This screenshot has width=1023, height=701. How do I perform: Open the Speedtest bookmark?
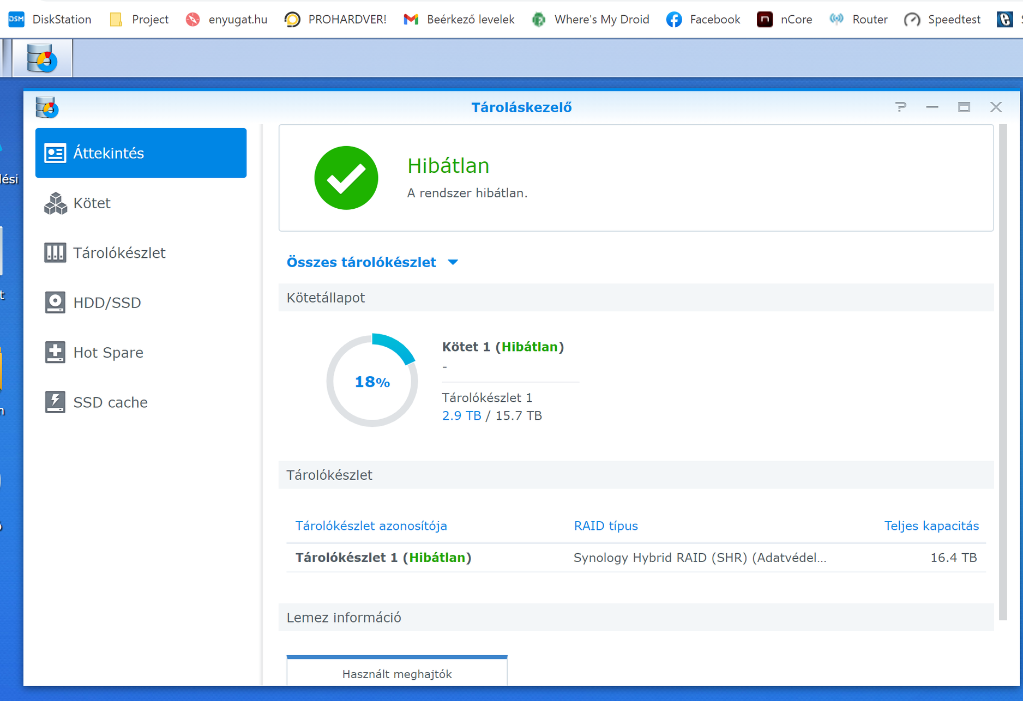pos(943,20)
